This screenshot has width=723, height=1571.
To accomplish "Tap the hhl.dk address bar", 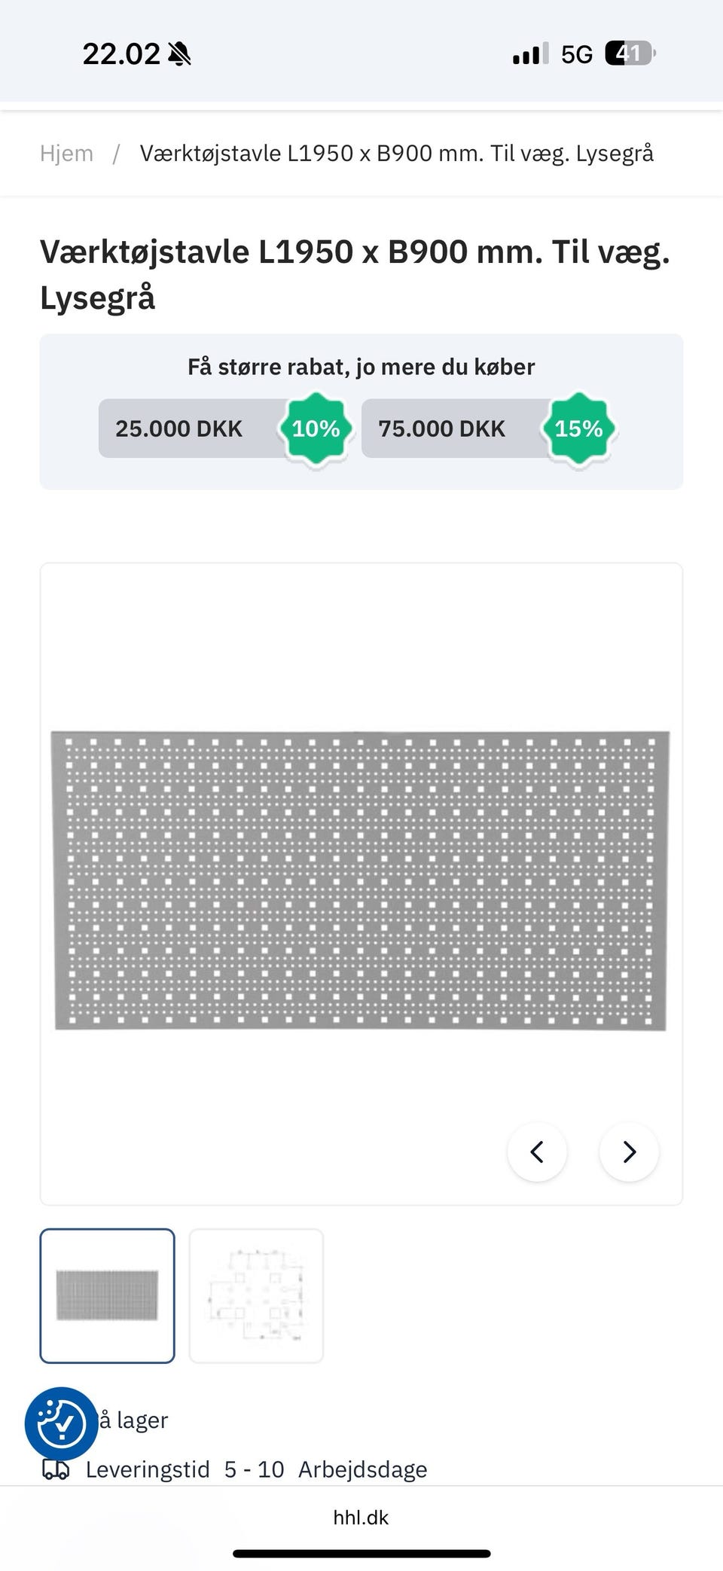I will (361, 1518).
